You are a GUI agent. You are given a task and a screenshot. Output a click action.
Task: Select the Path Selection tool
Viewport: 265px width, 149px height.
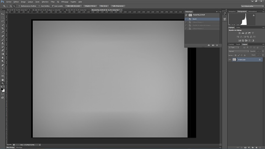click(x=2, y=72)
